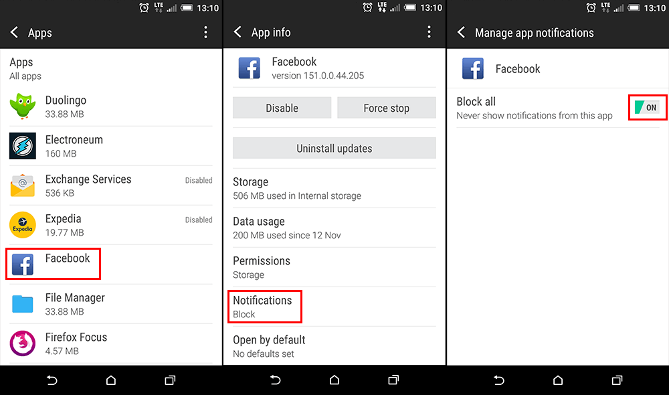Screen dimensions: 669x395
Task: Tap Firefox Focus size 4.57 MB
Action: (x=62, y=351)
